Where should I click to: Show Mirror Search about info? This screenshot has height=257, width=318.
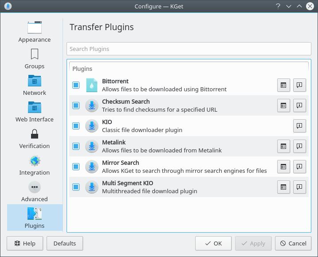(299, 167)
